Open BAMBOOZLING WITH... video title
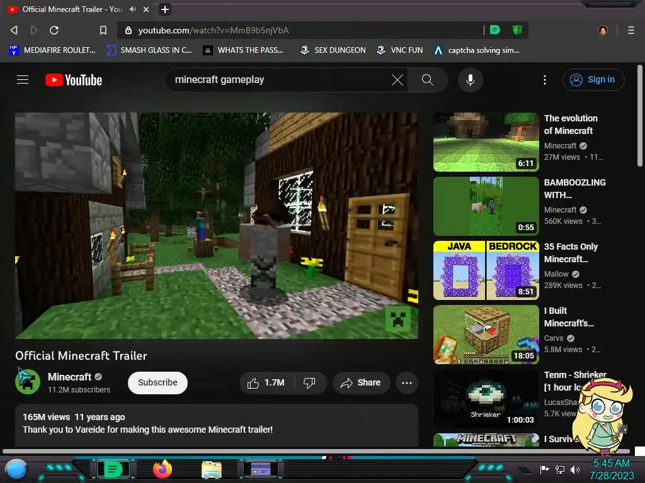The image size is (645, 483). coord(574,189)
